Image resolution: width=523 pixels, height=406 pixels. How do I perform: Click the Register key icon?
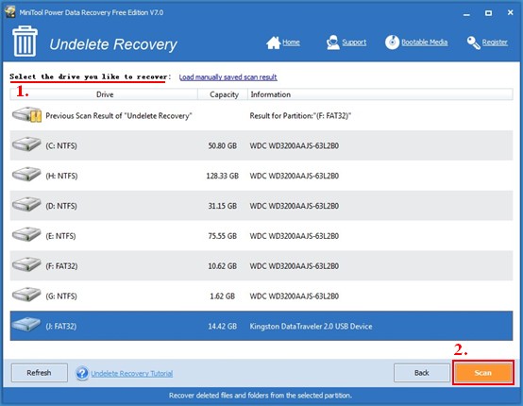pyautogui.click(x=474, y=42)
